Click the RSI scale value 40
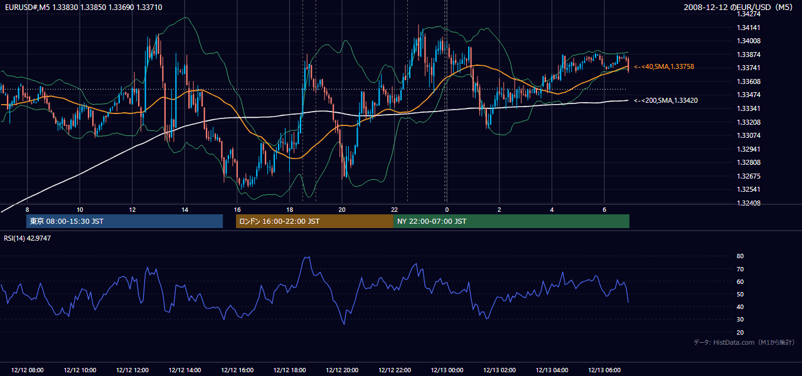 point(741,306)
